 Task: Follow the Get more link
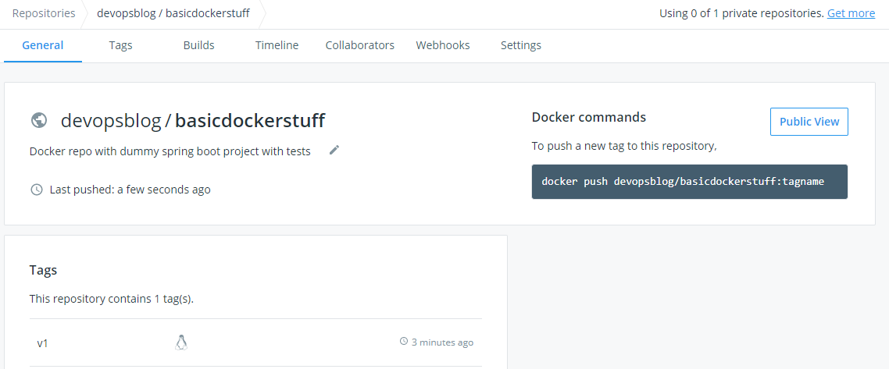851,13
